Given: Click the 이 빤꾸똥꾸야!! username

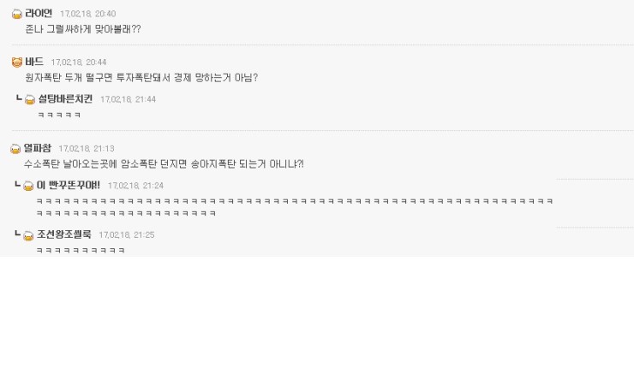Looking at the screenshot, I should (68, 186).
